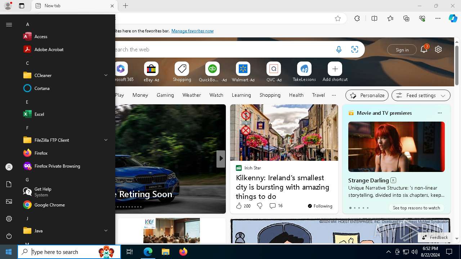
Task: Click the Windows Start button
Action: click(x=9, y=252)
